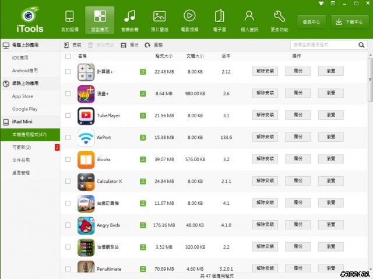Click the TubePlayer app icon
Image resolution: width=373 pixels, height=279 pixels.
click(86, 116)
